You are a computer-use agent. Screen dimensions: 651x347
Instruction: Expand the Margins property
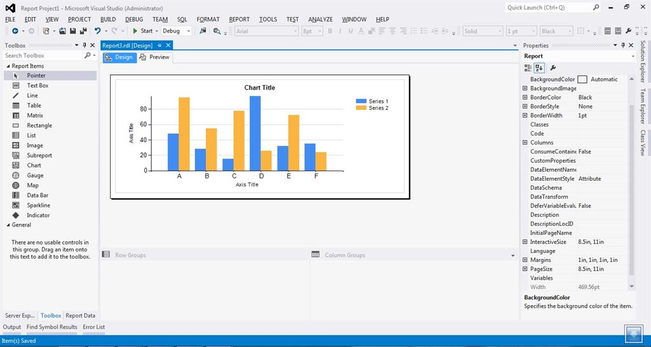(x=524, y=260)
